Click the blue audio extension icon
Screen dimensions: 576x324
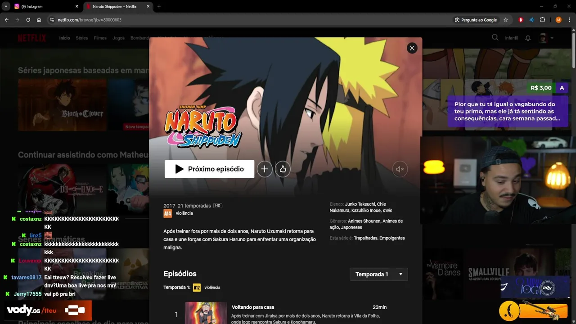coord(531,20)
